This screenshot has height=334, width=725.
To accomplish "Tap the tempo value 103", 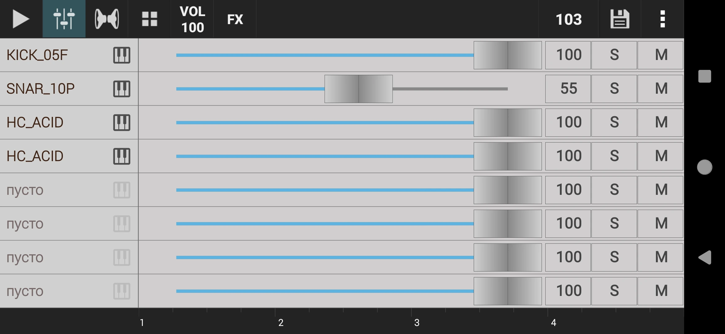I will tap(568, 19).
